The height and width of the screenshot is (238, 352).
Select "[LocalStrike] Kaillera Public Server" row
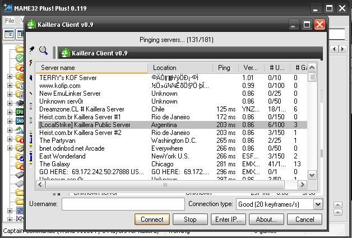pos(172,125)
